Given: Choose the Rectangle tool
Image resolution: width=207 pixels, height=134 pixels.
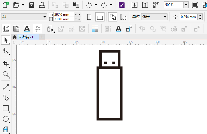Looking at the screenshot, I should [5, 108].
